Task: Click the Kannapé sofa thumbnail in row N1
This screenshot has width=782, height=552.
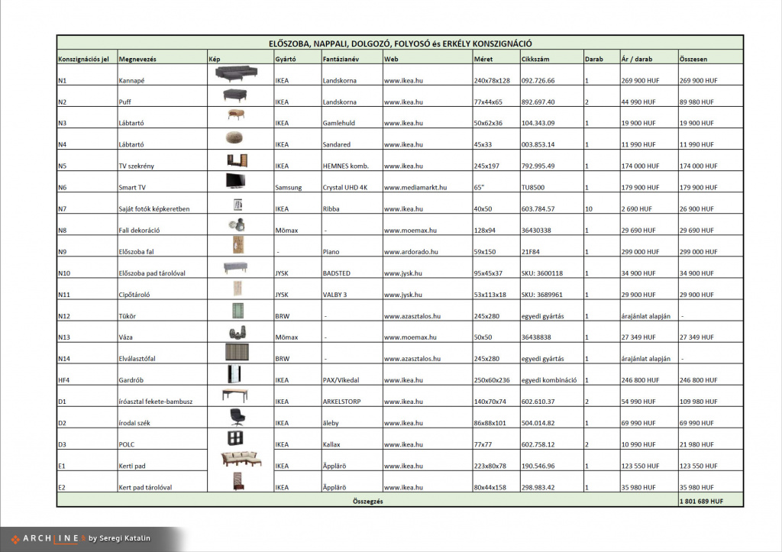Action: coord(237,74)
